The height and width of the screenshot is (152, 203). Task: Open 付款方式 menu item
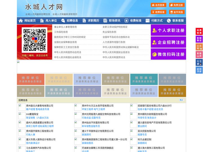pyautogui.click(x=157, y=21)
